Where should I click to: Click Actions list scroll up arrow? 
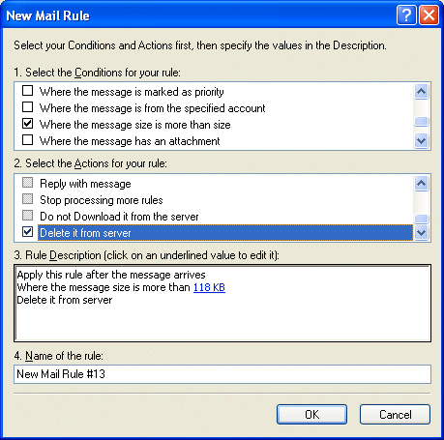(421, 184)
